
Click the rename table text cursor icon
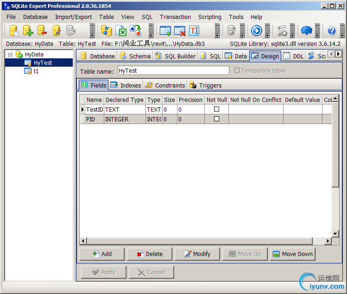click(x=194, y=31)
